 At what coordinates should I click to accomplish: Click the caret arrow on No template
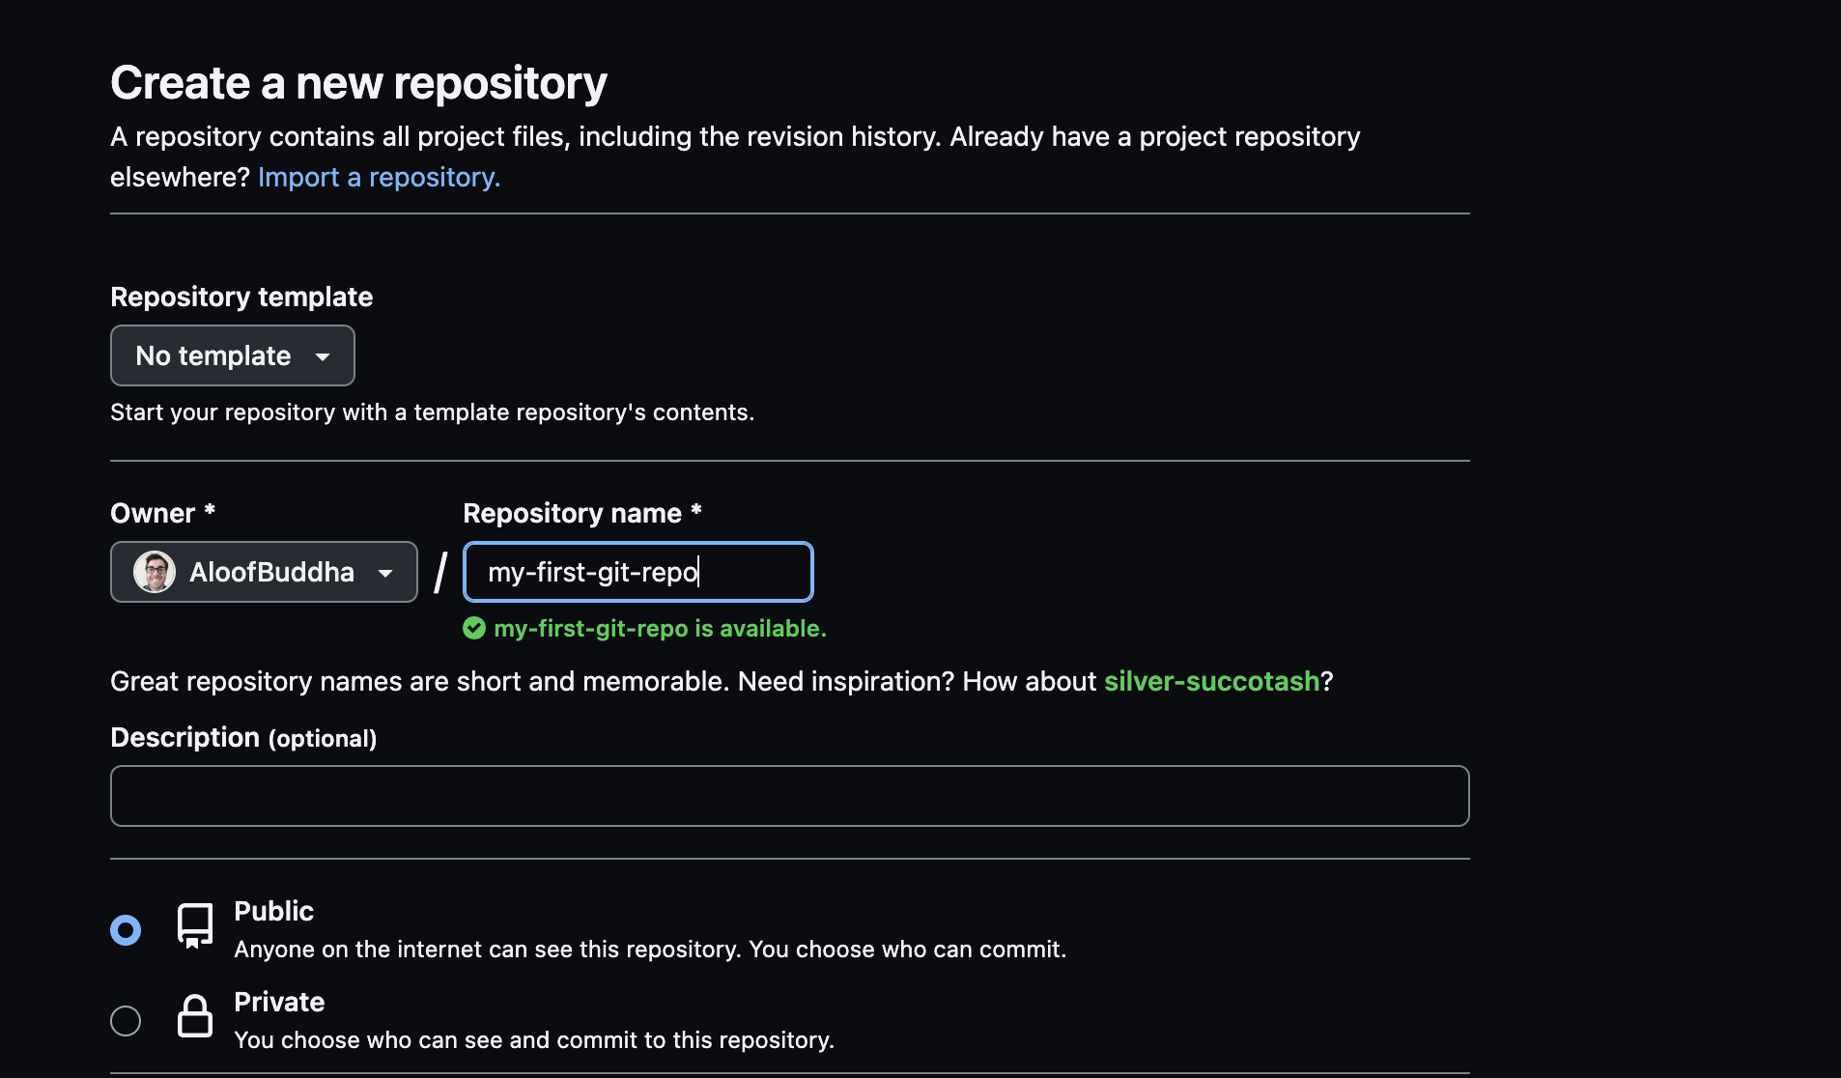324,356
